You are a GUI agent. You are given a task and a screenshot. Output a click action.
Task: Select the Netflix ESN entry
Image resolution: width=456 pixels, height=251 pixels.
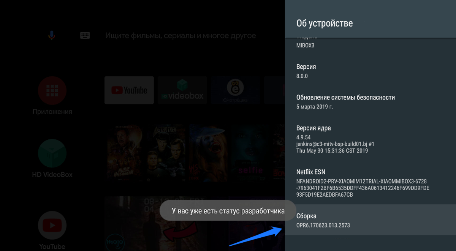(x=370, y=183)
